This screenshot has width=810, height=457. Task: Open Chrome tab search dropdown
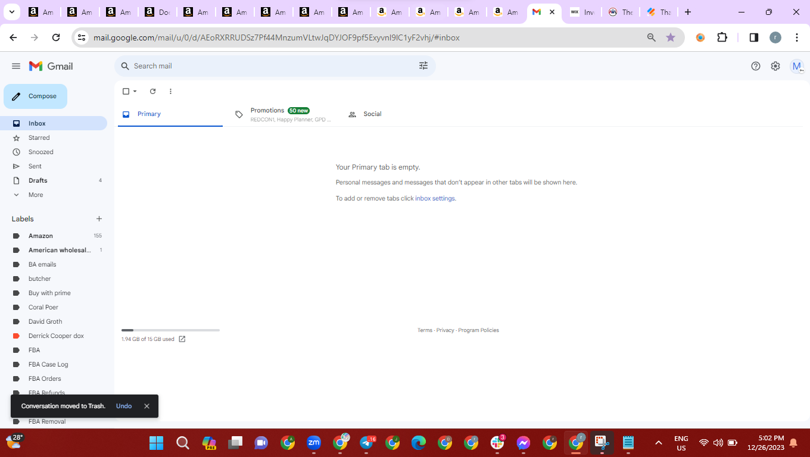11,12
